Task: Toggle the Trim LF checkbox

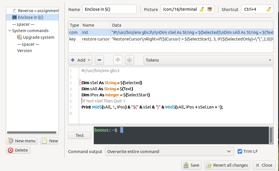Action: coord(240,151)
